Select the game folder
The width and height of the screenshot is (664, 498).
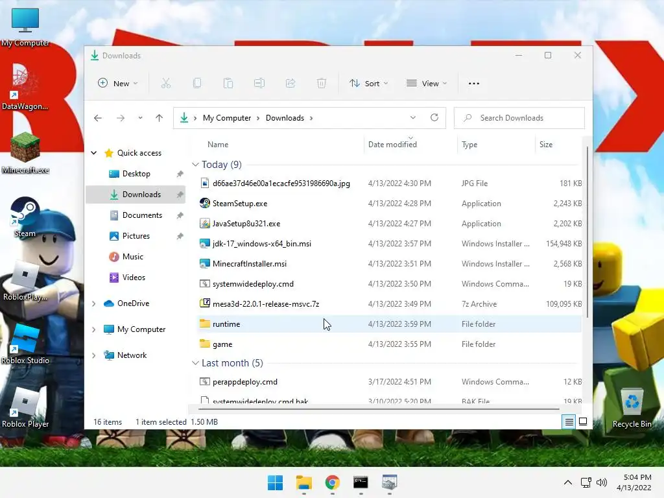390,344
